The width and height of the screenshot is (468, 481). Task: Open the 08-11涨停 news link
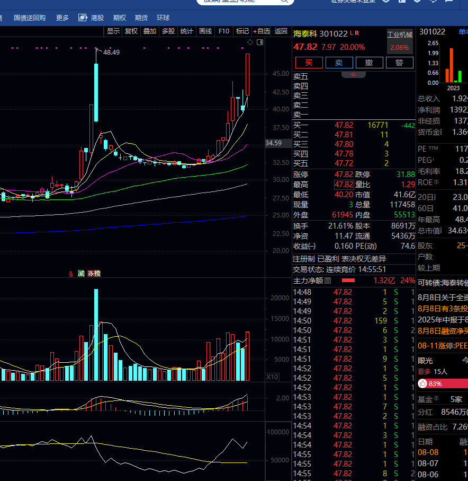tap(443, 346)
